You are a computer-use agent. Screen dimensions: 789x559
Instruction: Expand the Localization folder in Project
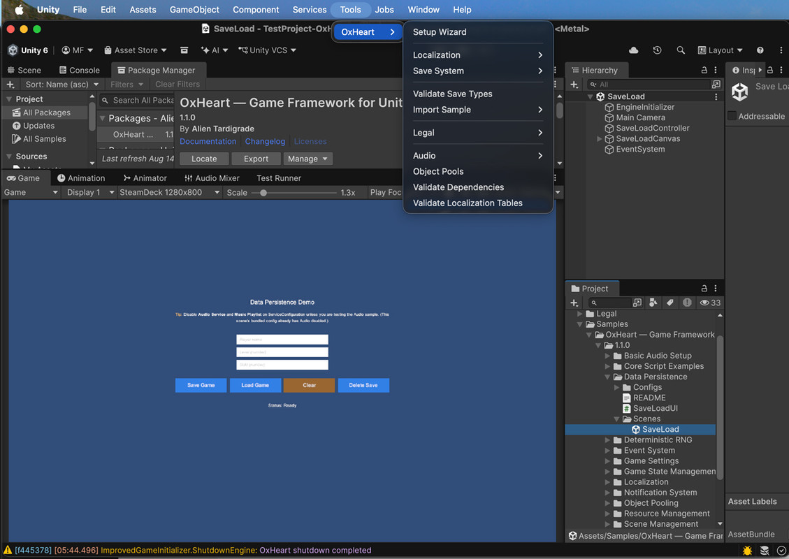tap(607, 482)
